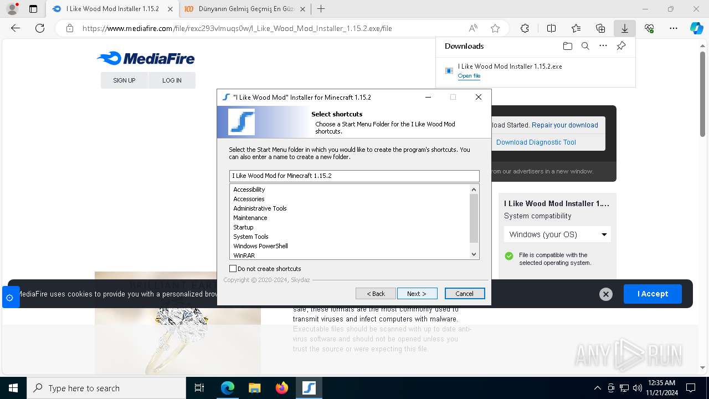
Task: Open downloads folder icon in Downloads panel
Action: (567, 46)
